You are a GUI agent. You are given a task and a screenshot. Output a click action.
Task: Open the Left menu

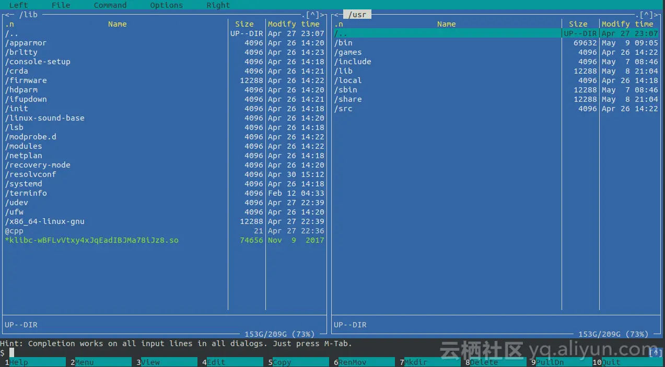click(x=19, y=5)
